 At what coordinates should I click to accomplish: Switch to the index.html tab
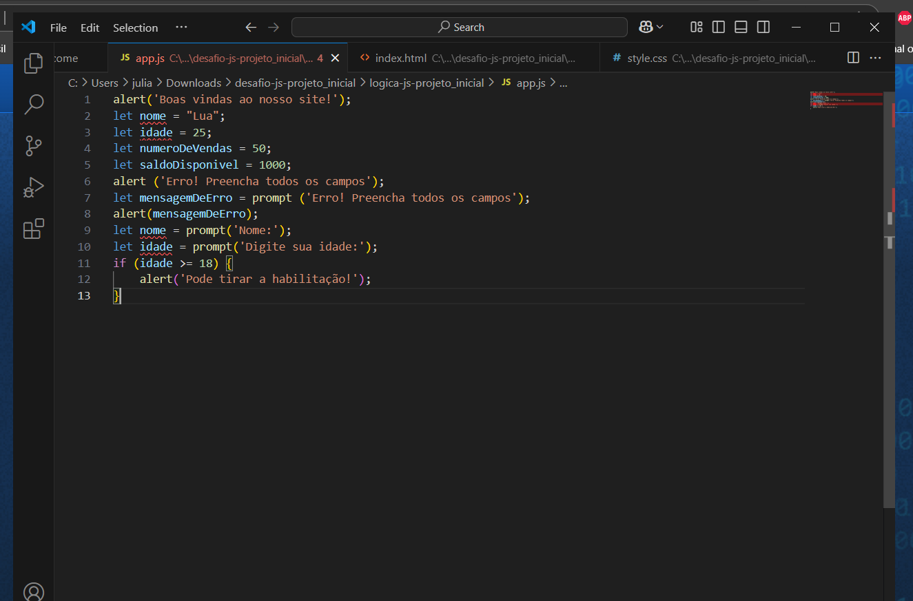click(x=400, y=58)
